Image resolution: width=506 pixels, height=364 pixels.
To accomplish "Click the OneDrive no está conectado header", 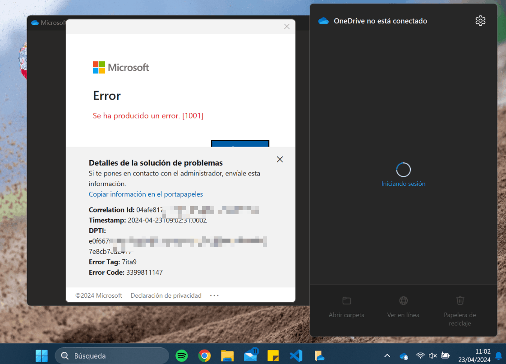I will pos(381,21).
